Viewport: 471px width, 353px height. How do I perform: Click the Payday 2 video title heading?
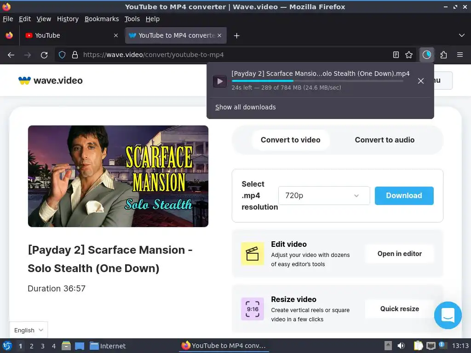click(110, 259)
